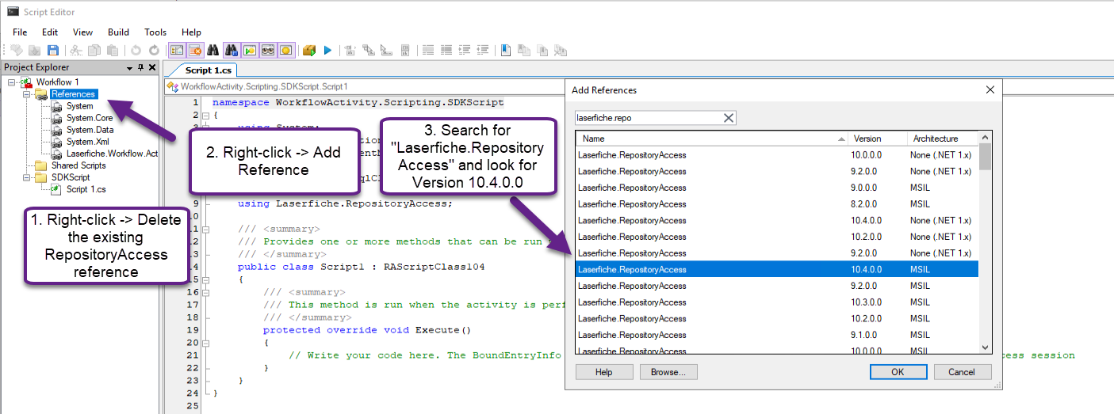1114x414 pixels.
Task: Collapse the References folder node
Action: pos(27,94)
